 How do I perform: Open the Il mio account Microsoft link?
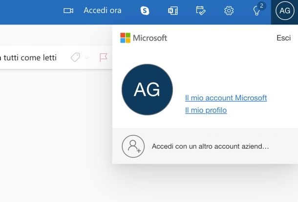pyautogui.click(x=226, y=98)
